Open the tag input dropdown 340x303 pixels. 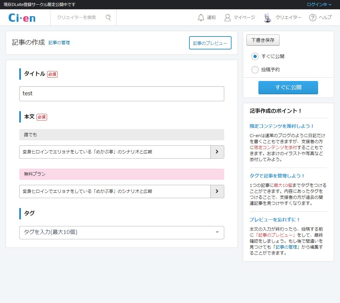click(122, 233)
